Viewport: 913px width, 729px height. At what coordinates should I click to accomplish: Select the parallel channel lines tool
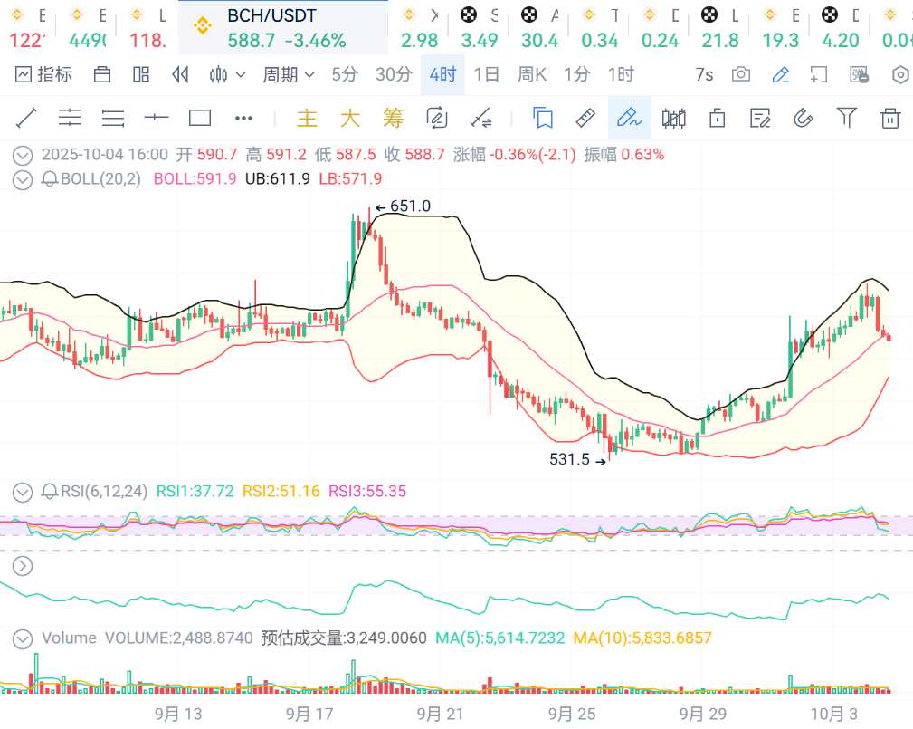(70, 119)
